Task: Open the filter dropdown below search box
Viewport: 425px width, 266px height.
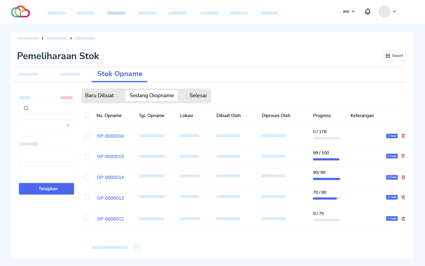Action: point(46,125)
